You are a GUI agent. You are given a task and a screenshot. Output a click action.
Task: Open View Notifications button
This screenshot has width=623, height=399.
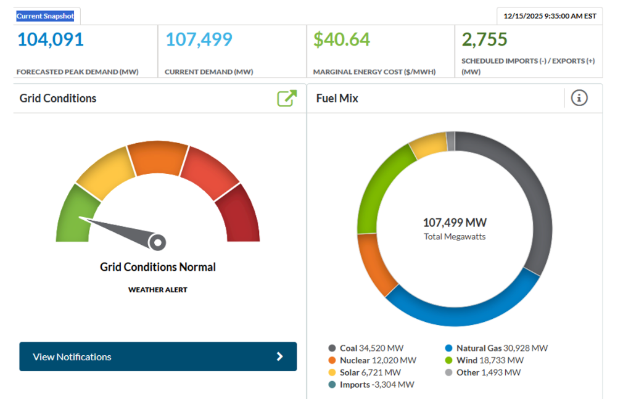(x=157, y=356)
